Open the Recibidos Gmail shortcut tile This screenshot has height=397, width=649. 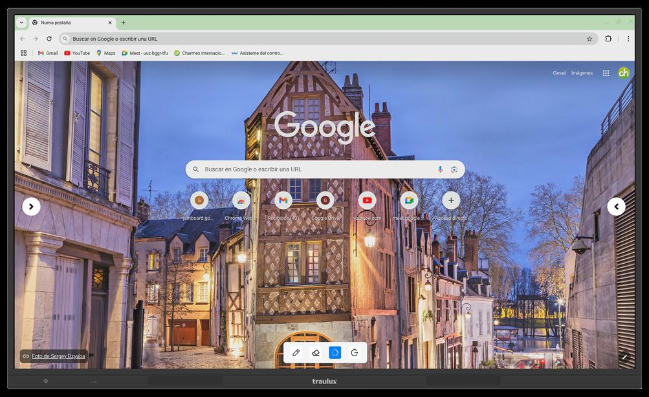point(283,206)
